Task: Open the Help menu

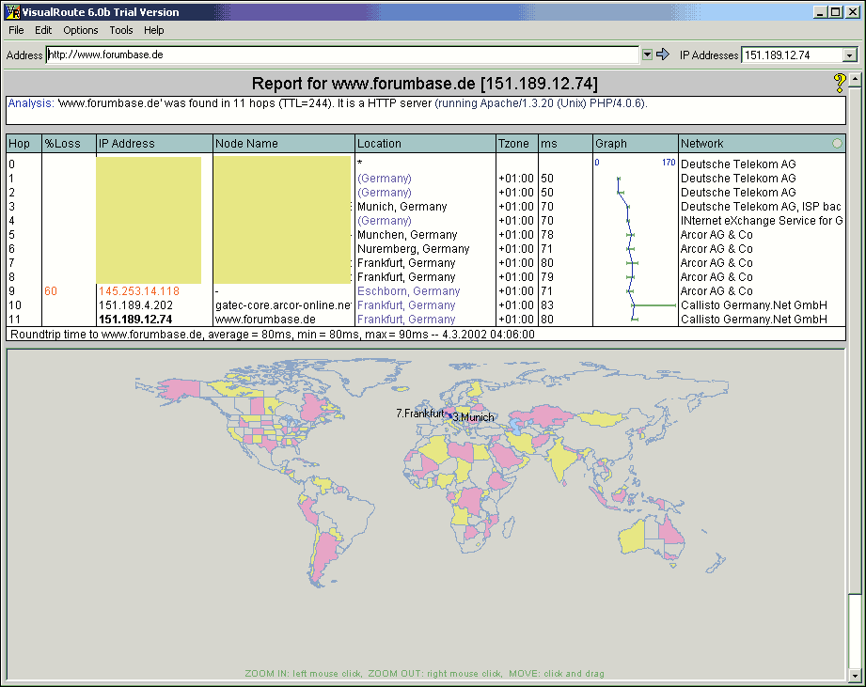Action: (153, 30)
